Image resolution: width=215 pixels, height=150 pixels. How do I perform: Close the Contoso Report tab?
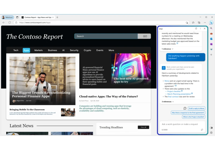[53, 17]
